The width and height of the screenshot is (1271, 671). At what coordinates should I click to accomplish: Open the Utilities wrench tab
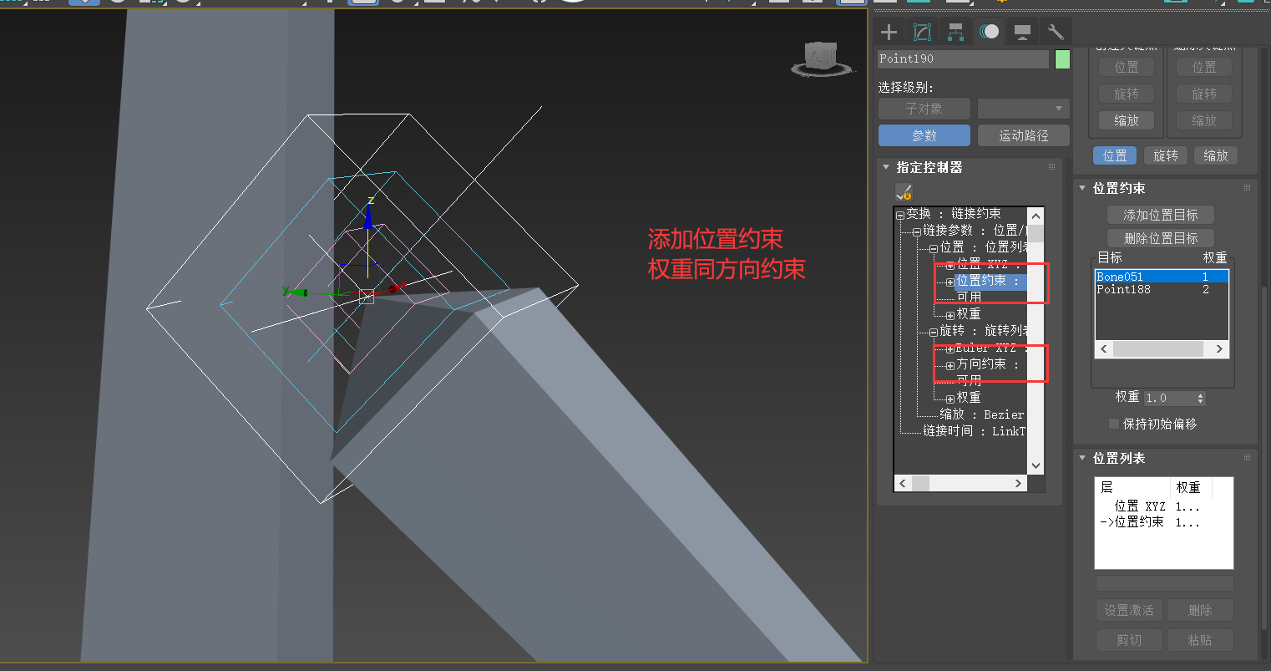[x=1056, y=33]
